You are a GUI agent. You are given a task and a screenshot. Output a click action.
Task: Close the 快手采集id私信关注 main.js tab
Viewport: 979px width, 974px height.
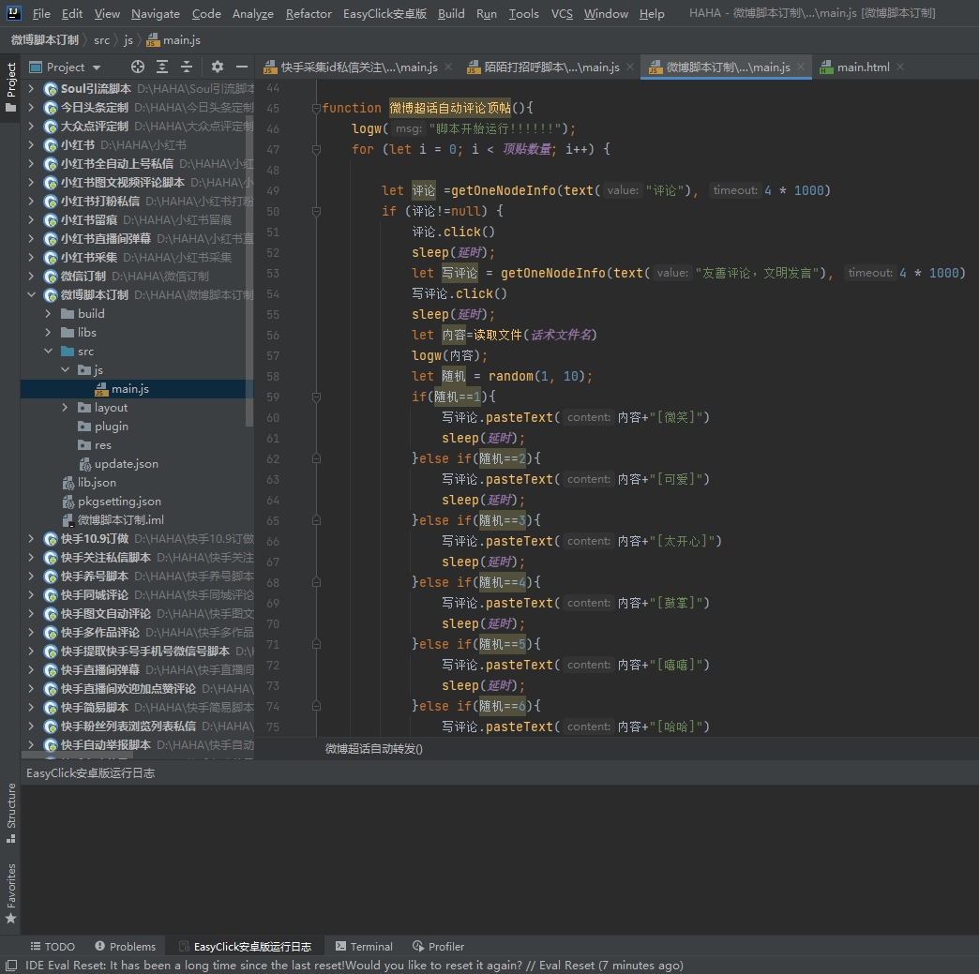pyautogui.click(x=448, y=67)
